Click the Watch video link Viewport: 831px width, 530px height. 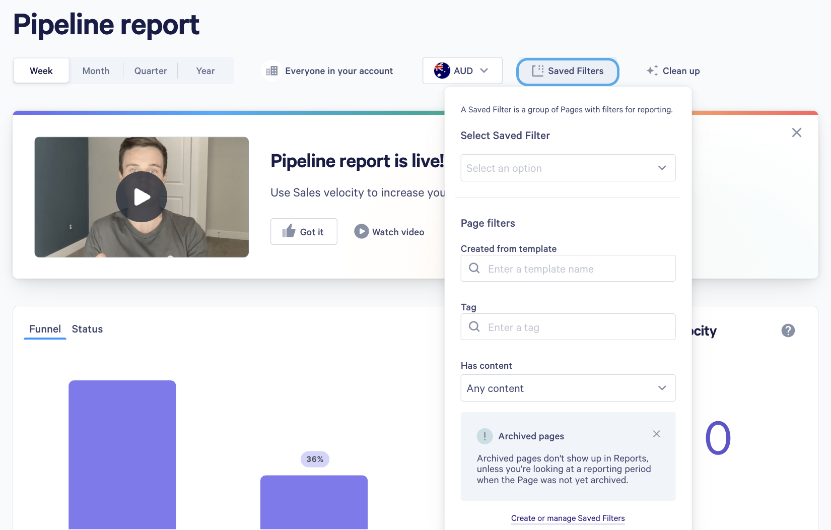click(x=389, y=232)
